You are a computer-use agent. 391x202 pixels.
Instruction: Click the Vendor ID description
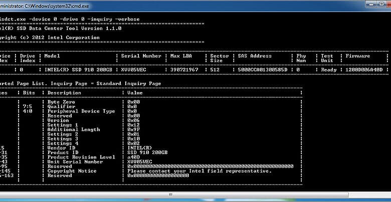tap(61, 148)
